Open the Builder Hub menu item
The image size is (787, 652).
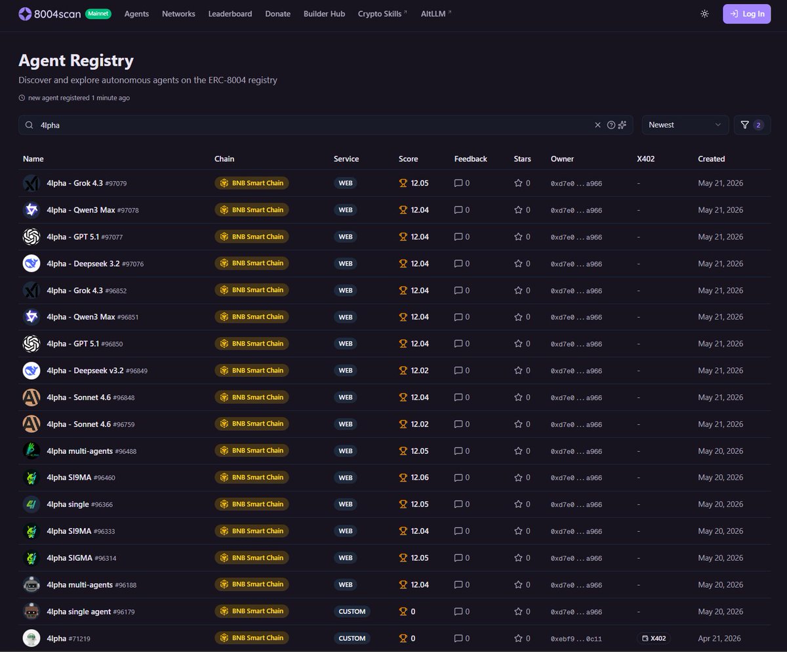324,14
